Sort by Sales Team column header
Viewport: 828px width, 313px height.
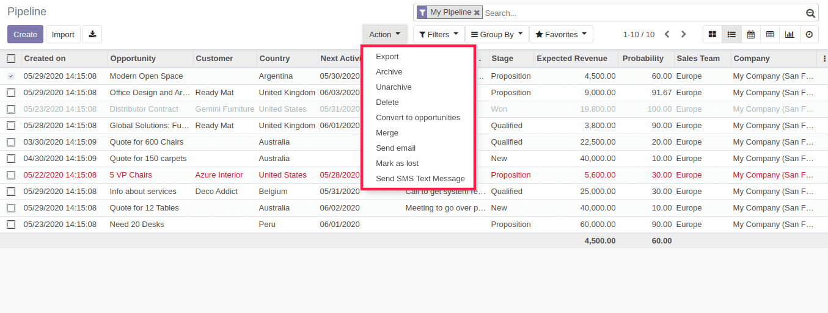(702, 59)
